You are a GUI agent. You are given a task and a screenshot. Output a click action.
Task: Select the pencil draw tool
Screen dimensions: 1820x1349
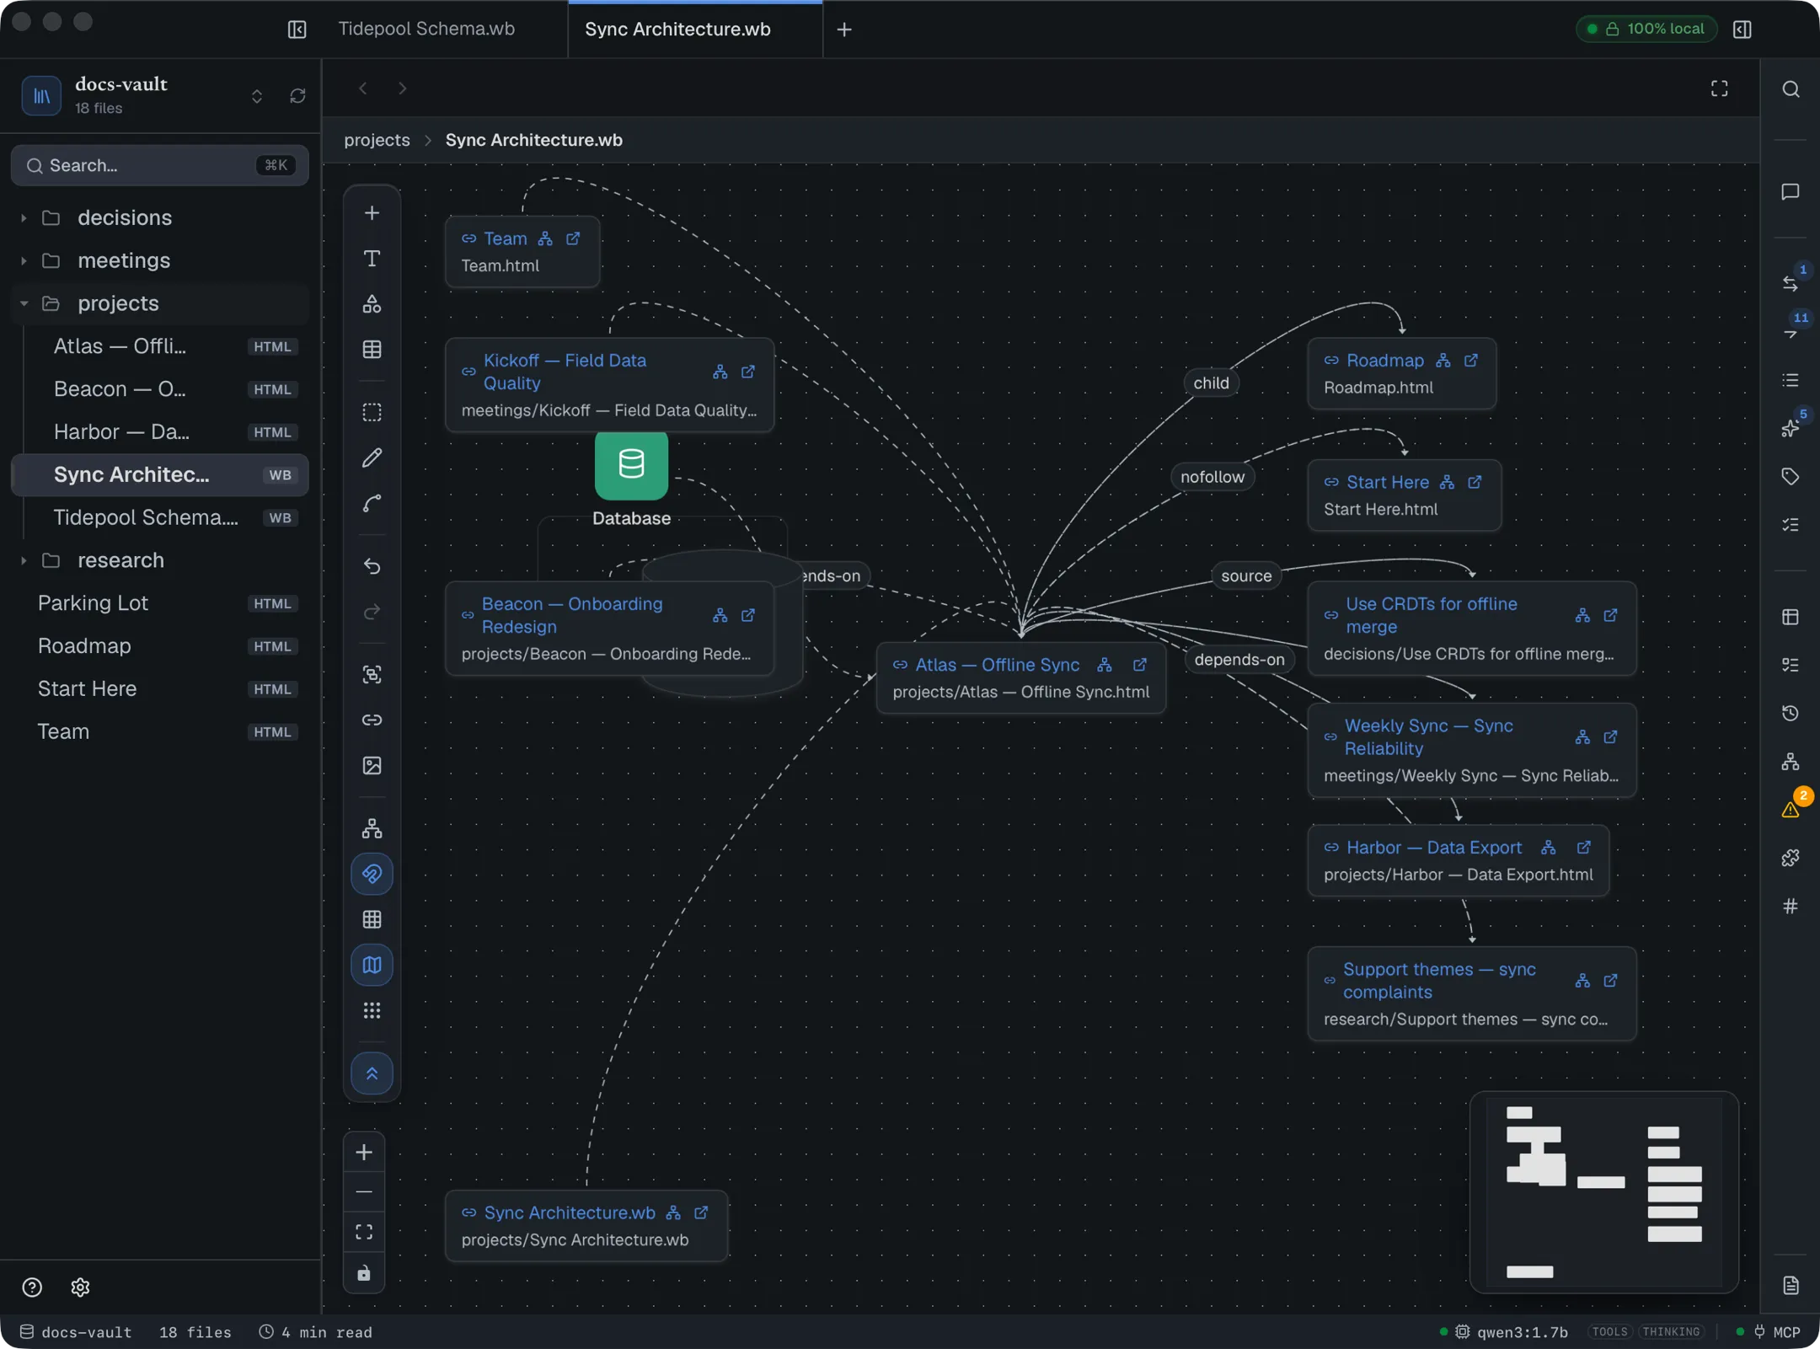372,458
